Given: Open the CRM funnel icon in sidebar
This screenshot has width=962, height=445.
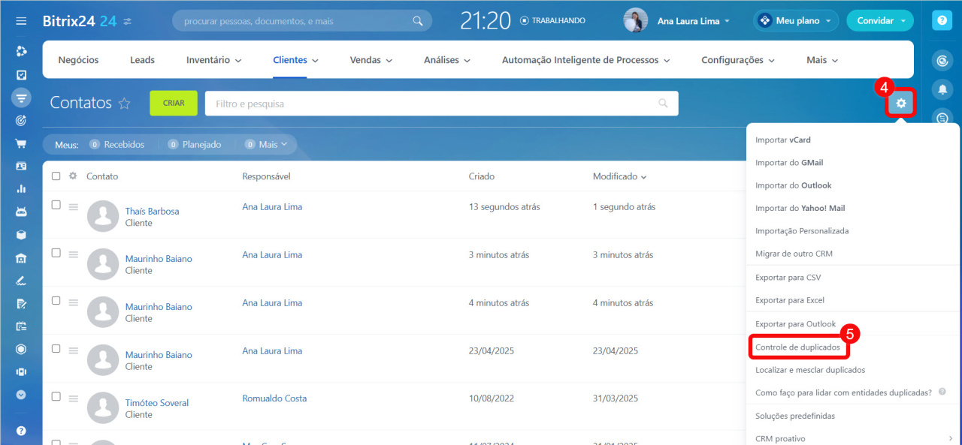Looking at the screenshot, I should [21, 98].
